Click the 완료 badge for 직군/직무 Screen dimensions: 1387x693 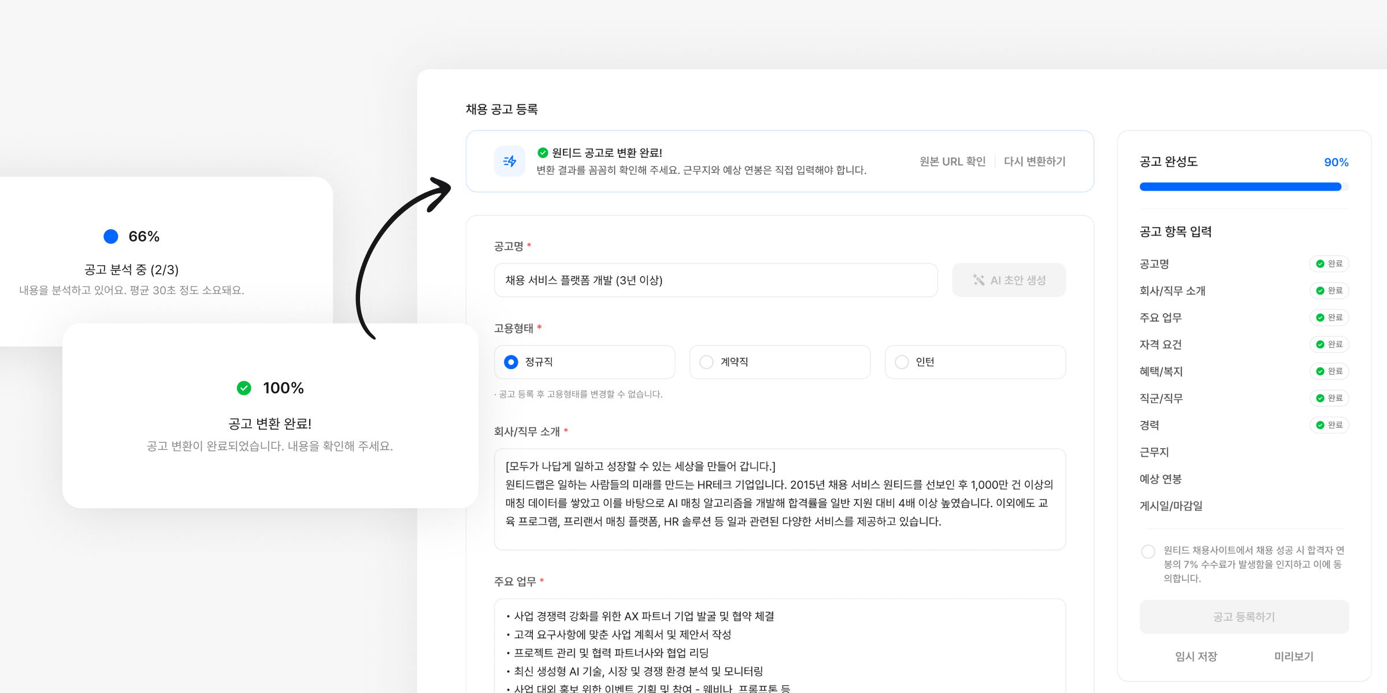coord(1329,398)
